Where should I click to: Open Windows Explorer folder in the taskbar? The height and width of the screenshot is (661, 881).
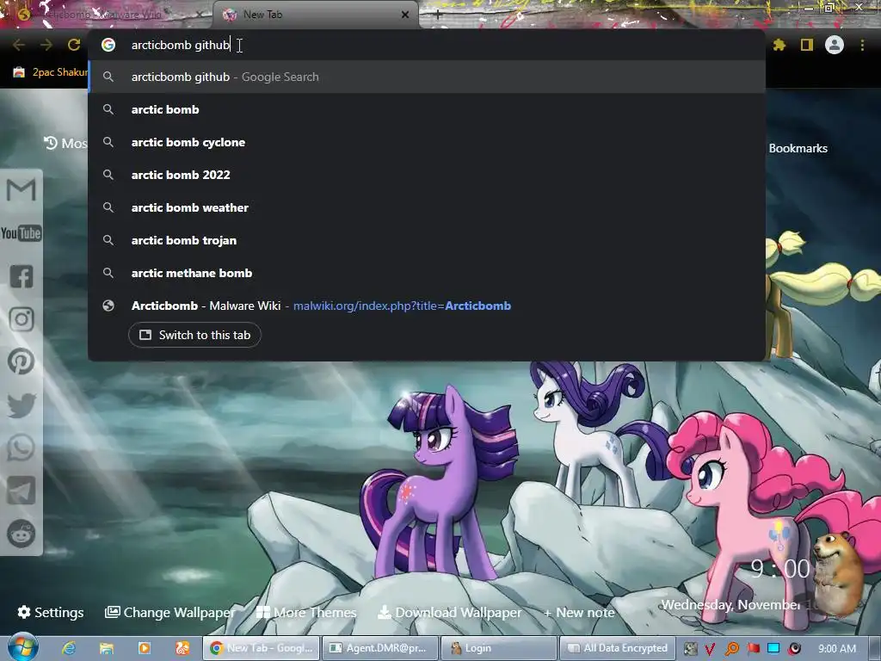point(107,648)
